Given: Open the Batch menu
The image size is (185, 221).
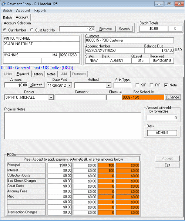Looking at the screenshot, I should pyautogui.click(x=7, y=10).
